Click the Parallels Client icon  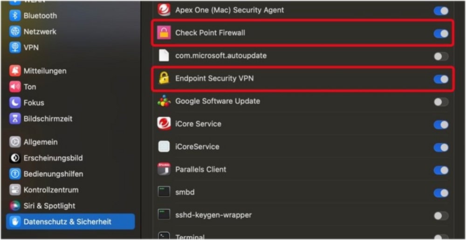click(x=164, y=169)
